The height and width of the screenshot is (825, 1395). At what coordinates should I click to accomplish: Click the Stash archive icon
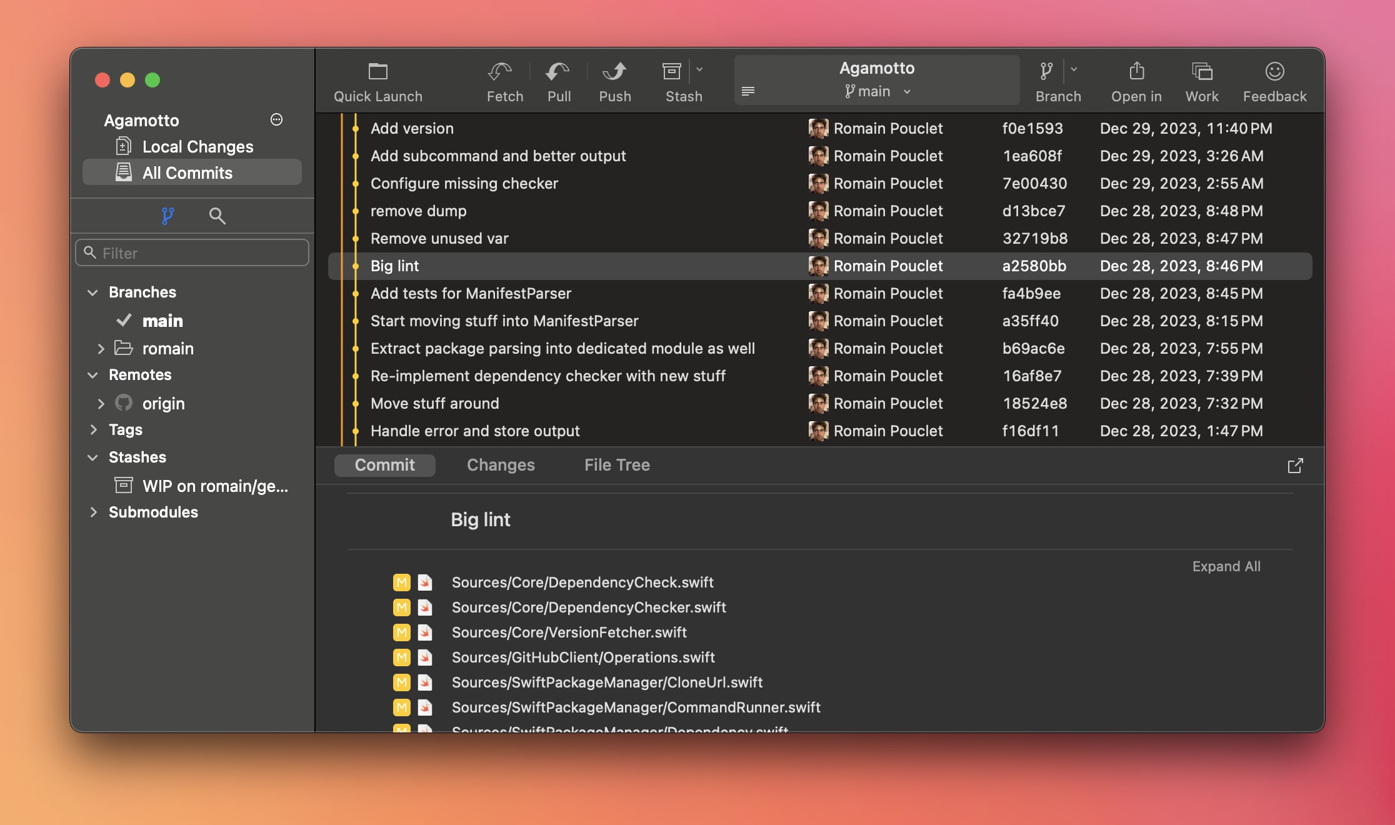click(x=672, y=71)
